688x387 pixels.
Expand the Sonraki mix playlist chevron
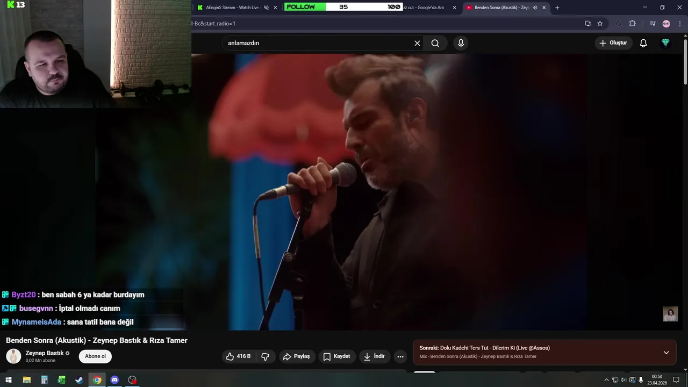tap(666, 353)
